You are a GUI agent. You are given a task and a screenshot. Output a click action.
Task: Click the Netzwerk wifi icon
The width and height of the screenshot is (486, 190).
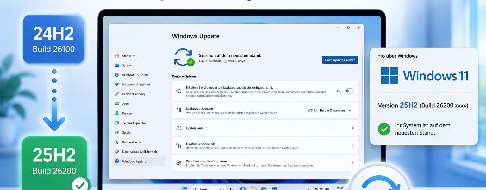coord(117,85)
